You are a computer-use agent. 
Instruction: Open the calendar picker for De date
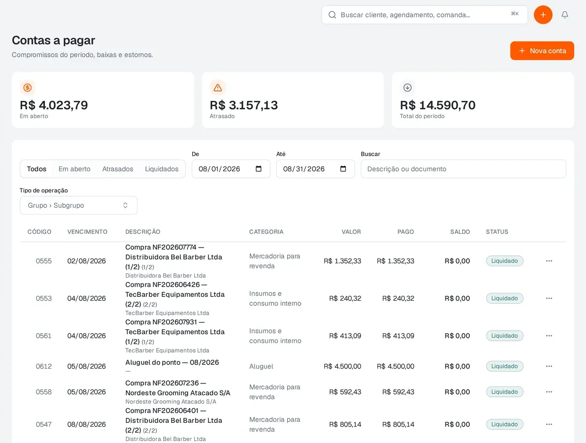click(258, 169)
